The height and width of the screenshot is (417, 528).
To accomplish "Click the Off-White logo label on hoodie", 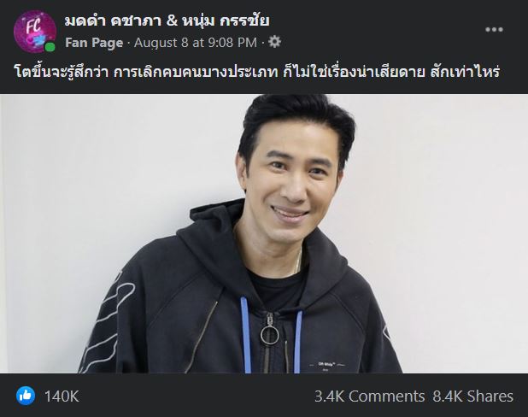I will point(326,364).
